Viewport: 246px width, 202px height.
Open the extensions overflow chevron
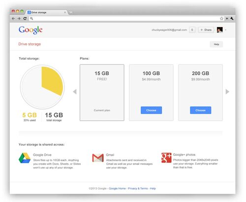227,19
